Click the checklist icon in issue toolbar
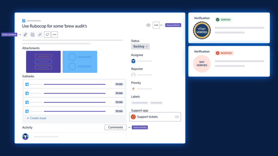 (33, 35)
